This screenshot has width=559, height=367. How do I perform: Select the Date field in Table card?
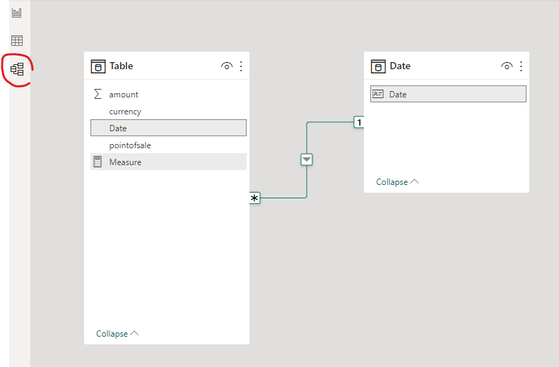tap(168, 128)
